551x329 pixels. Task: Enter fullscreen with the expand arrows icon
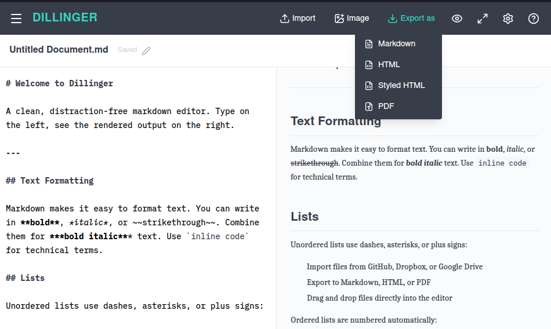tap(483, 19)
